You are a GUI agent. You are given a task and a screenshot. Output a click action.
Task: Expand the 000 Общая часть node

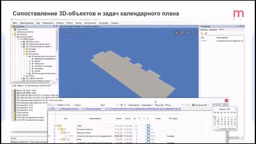pyautogui.click(x=21, y=42)
